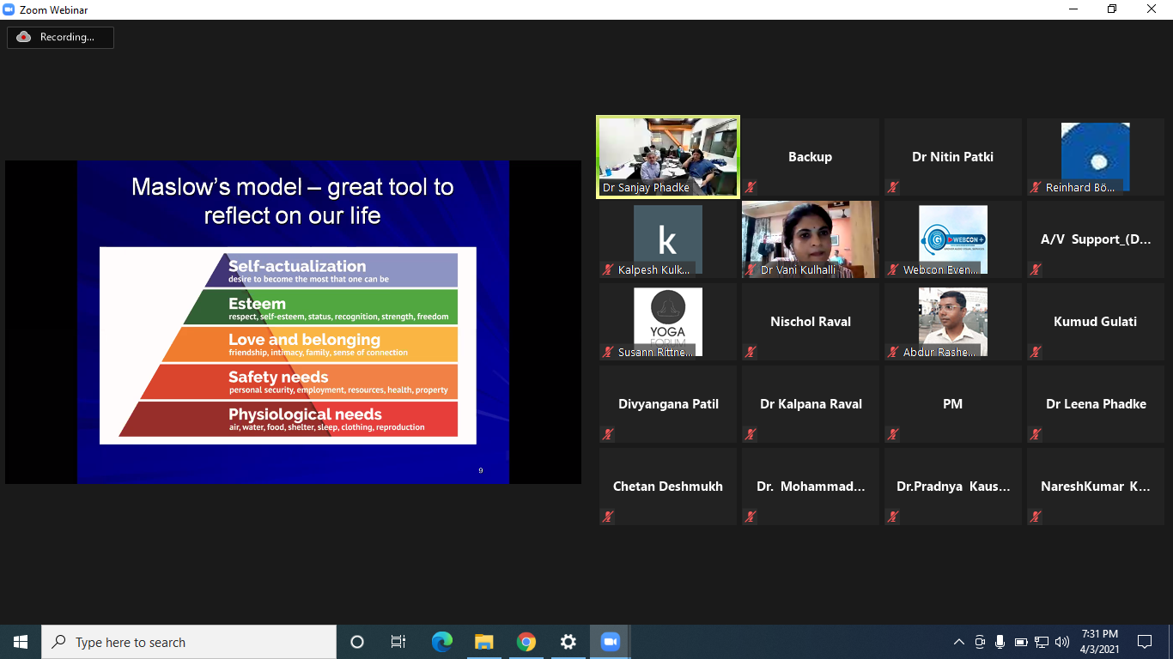Screen dimensions: 1173x659
Task: Click the Type here to search box
Action: pos(189,642)
